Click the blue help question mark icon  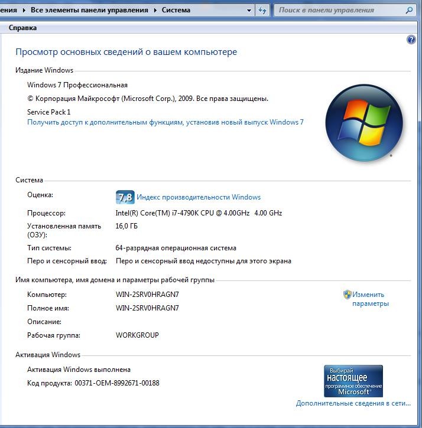(411, 40)
